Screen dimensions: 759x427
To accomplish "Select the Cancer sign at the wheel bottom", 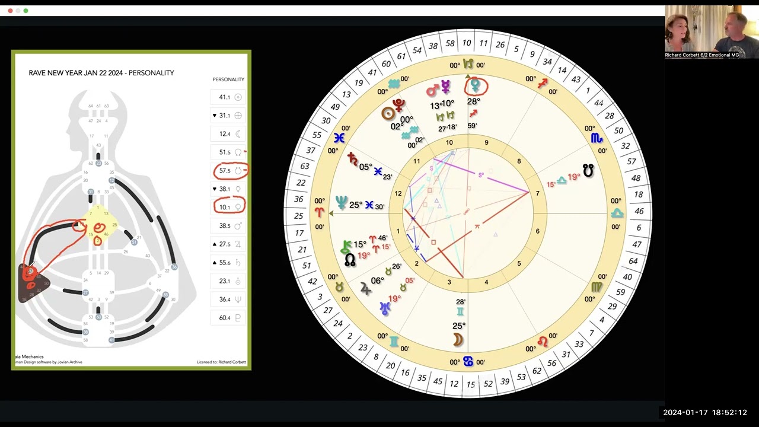I will coord(468,361).
